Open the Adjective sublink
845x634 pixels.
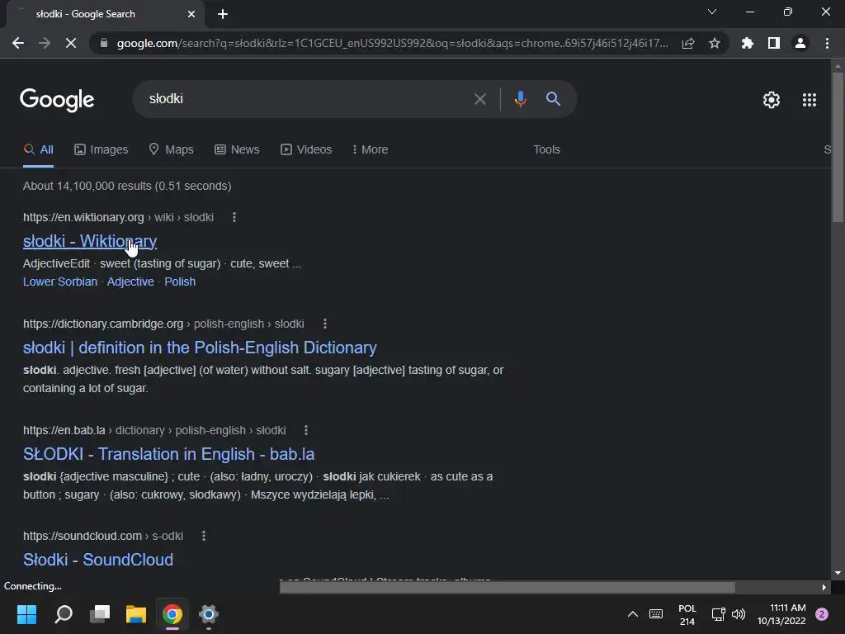(130, 282)
